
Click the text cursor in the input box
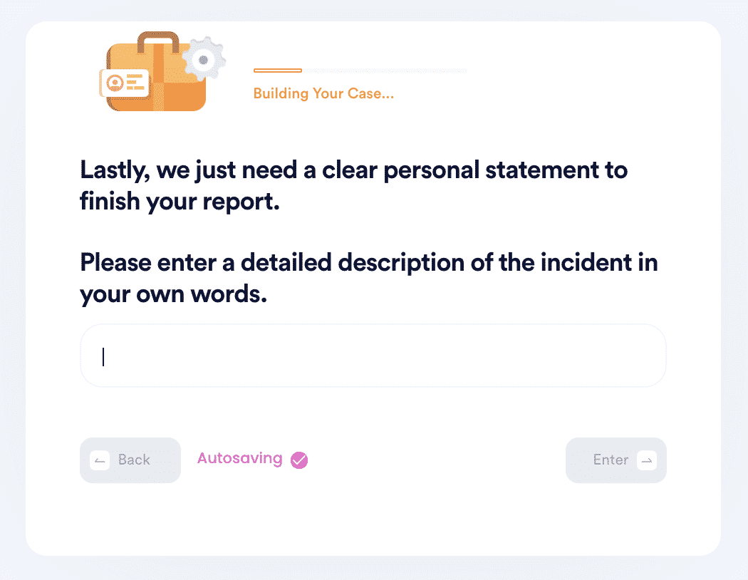coord(103,357)
